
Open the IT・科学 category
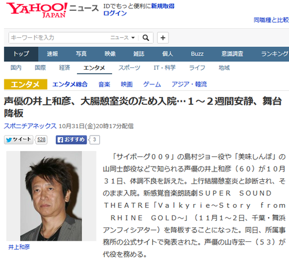[164, 68]
